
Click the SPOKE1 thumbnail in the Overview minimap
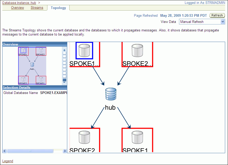23,51
